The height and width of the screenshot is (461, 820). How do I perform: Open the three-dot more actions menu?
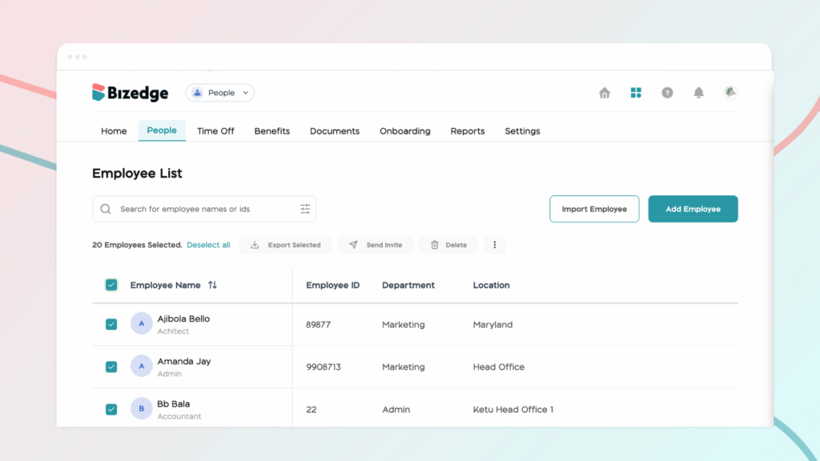tap(494, 245)
